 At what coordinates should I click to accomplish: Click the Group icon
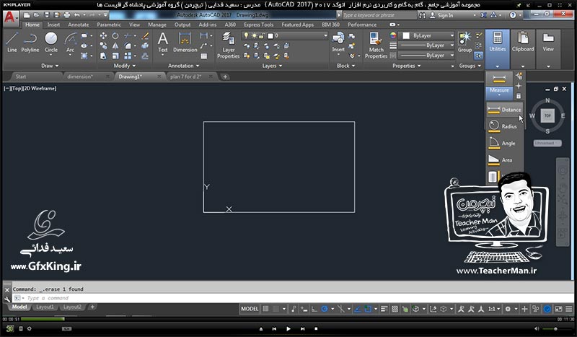tap(464, 43)
